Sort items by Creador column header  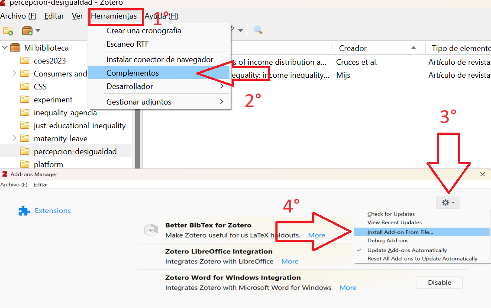click(x=353, y=48)
